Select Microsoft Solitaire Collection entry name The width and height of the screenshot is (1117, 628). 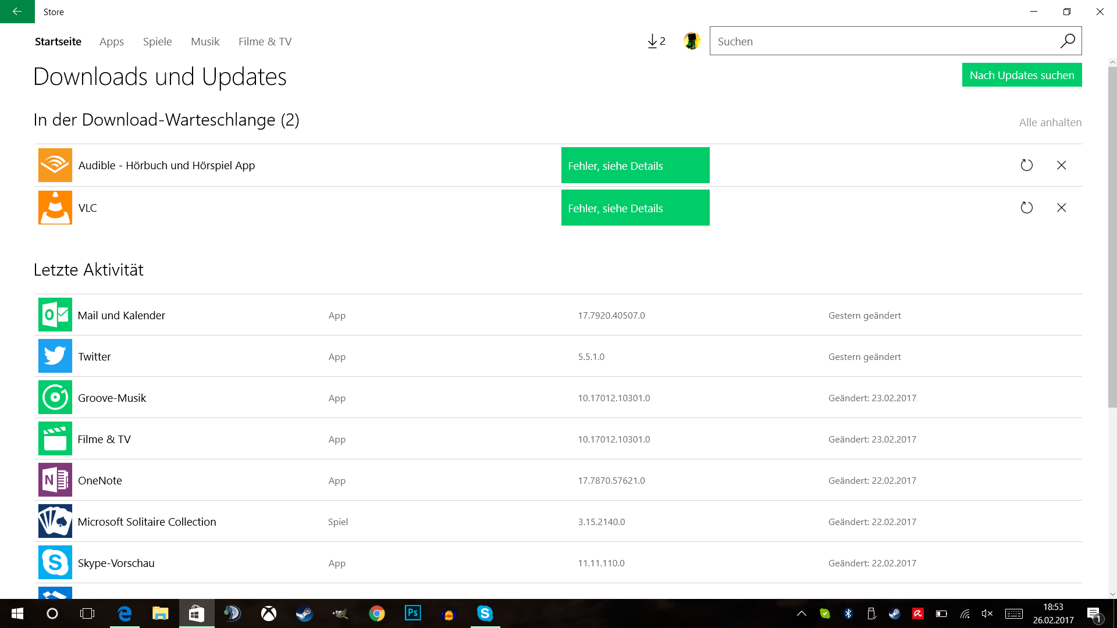click(x=147, y=522)
